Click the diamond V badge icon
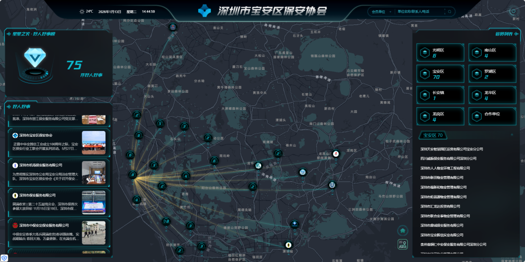The width and height of the screenshot is (525, 262). click(34, 58)
